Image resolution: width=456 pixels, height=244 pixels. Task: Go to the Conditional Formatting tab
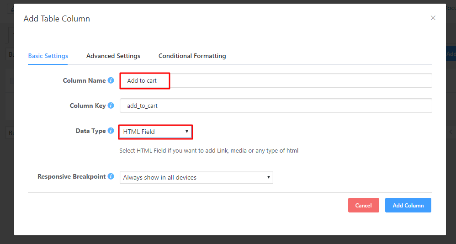click(x=192, y=56)
